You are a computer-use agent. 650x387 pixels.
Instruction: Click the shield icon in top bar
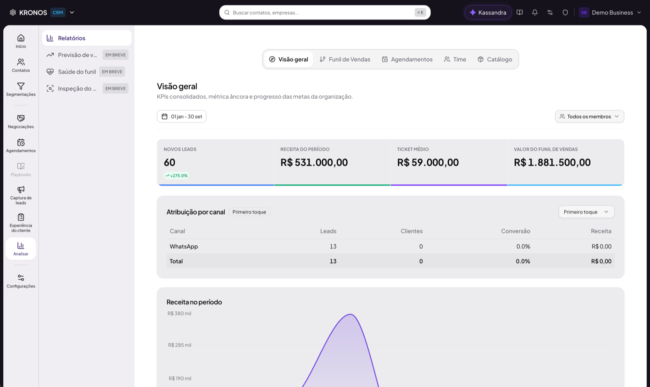(x=565, y=13)
